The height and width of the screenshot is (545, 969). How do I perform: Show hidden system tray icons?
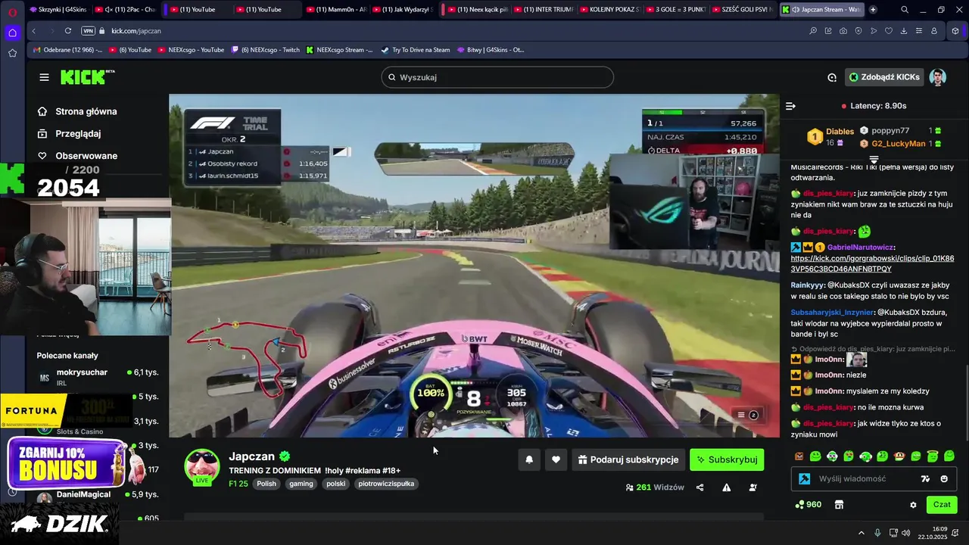861,533
